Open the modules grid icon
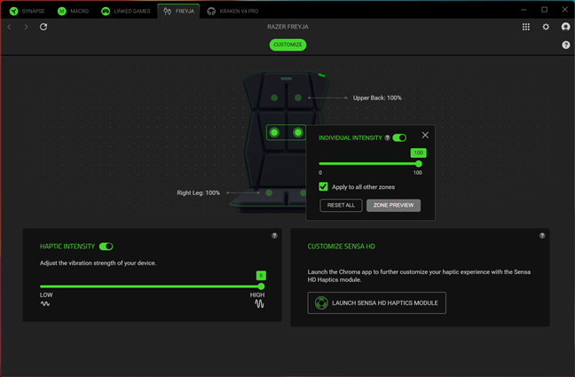 coord(526,27)
